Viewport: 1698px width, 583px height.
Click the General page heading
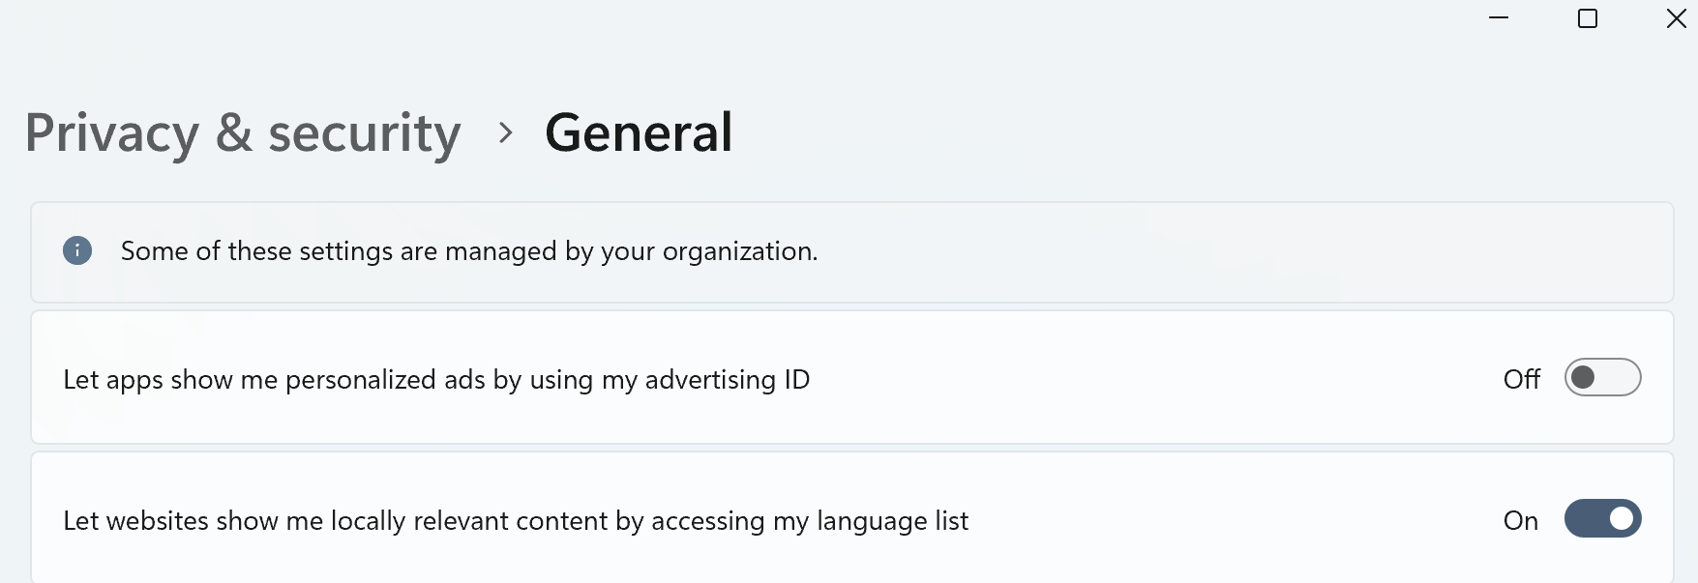(639, 132)
